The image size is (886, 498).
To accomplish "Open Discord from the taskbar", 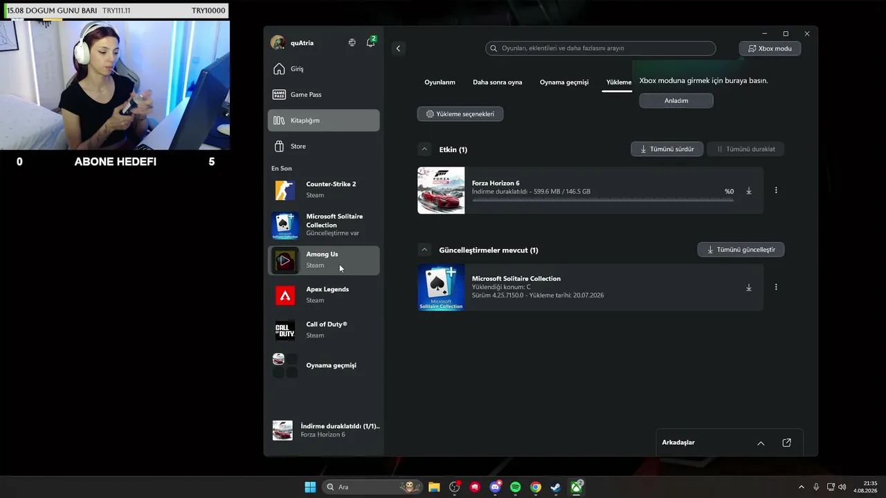I will click(495, 487).
